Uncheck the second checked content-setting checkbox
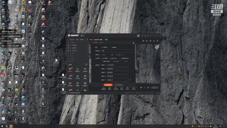Viewport: 227px width, 128px height. [111, 58]
